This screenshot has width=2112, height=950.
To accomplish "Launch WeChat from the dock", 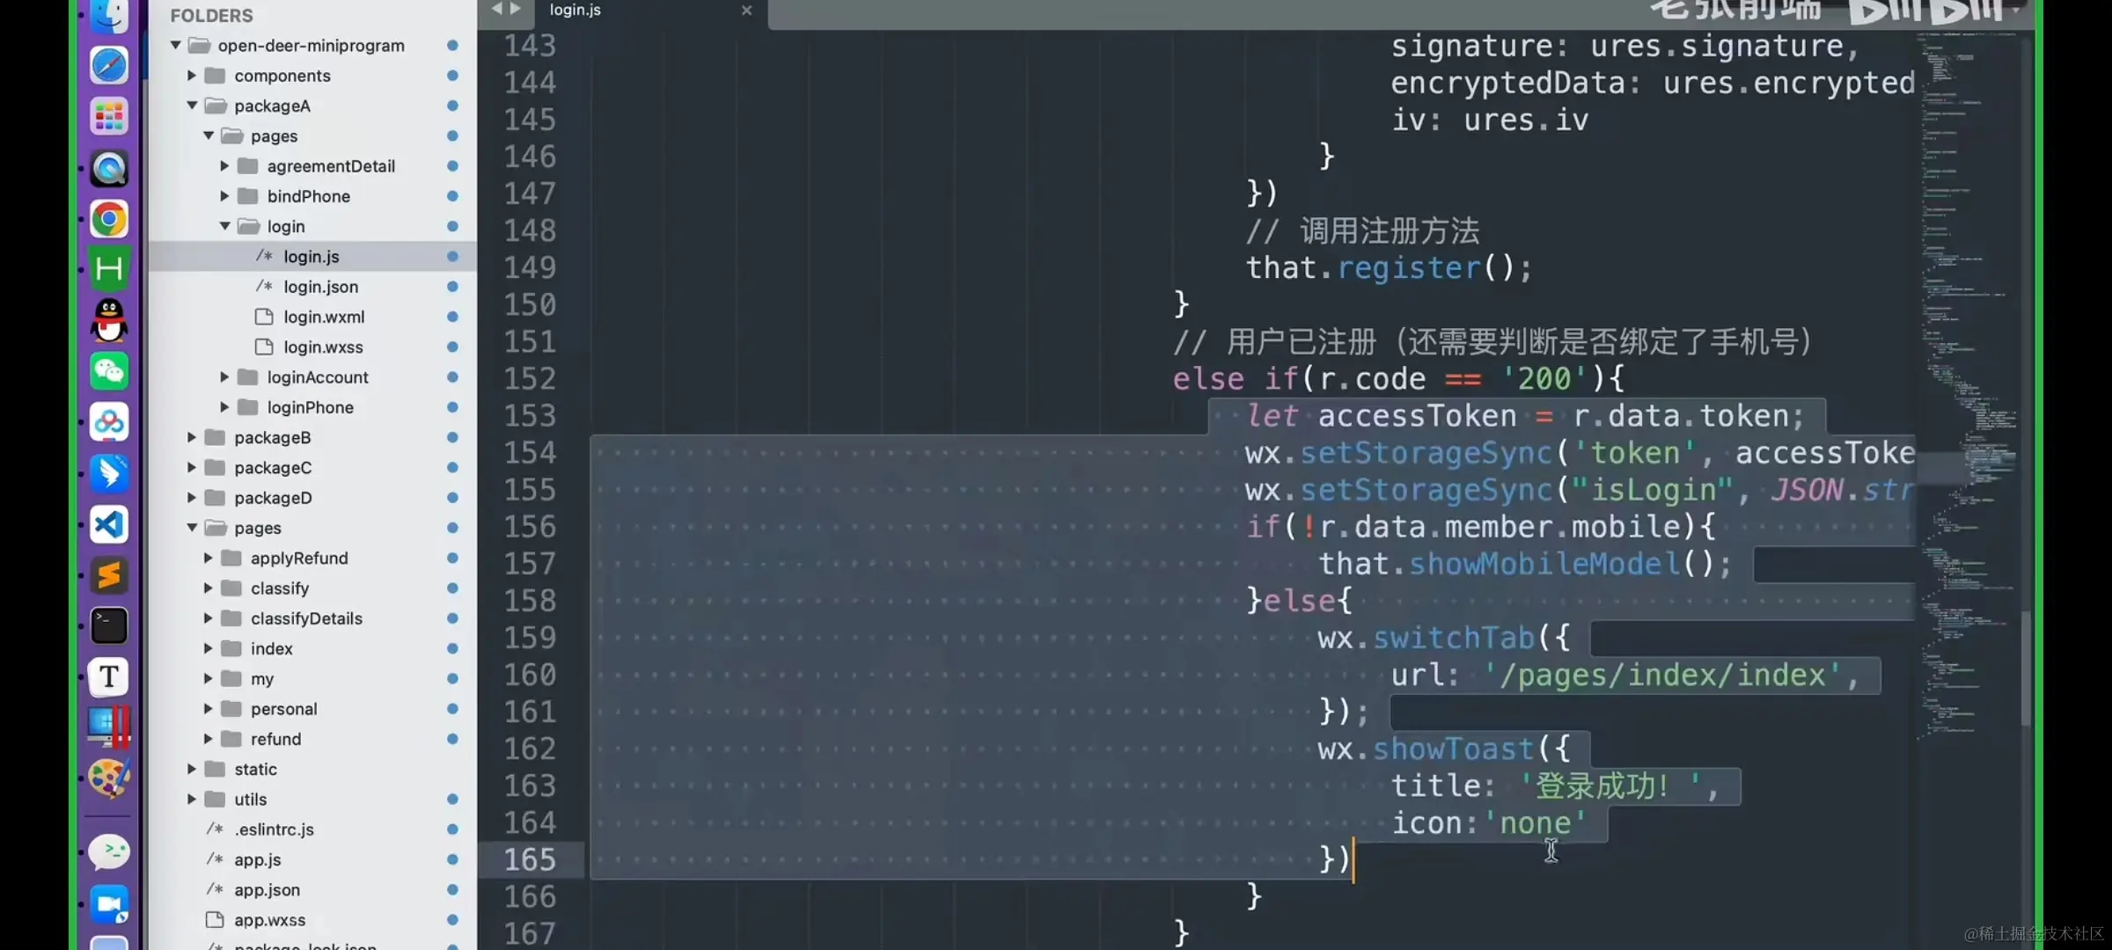I will (x=109, y=371).
